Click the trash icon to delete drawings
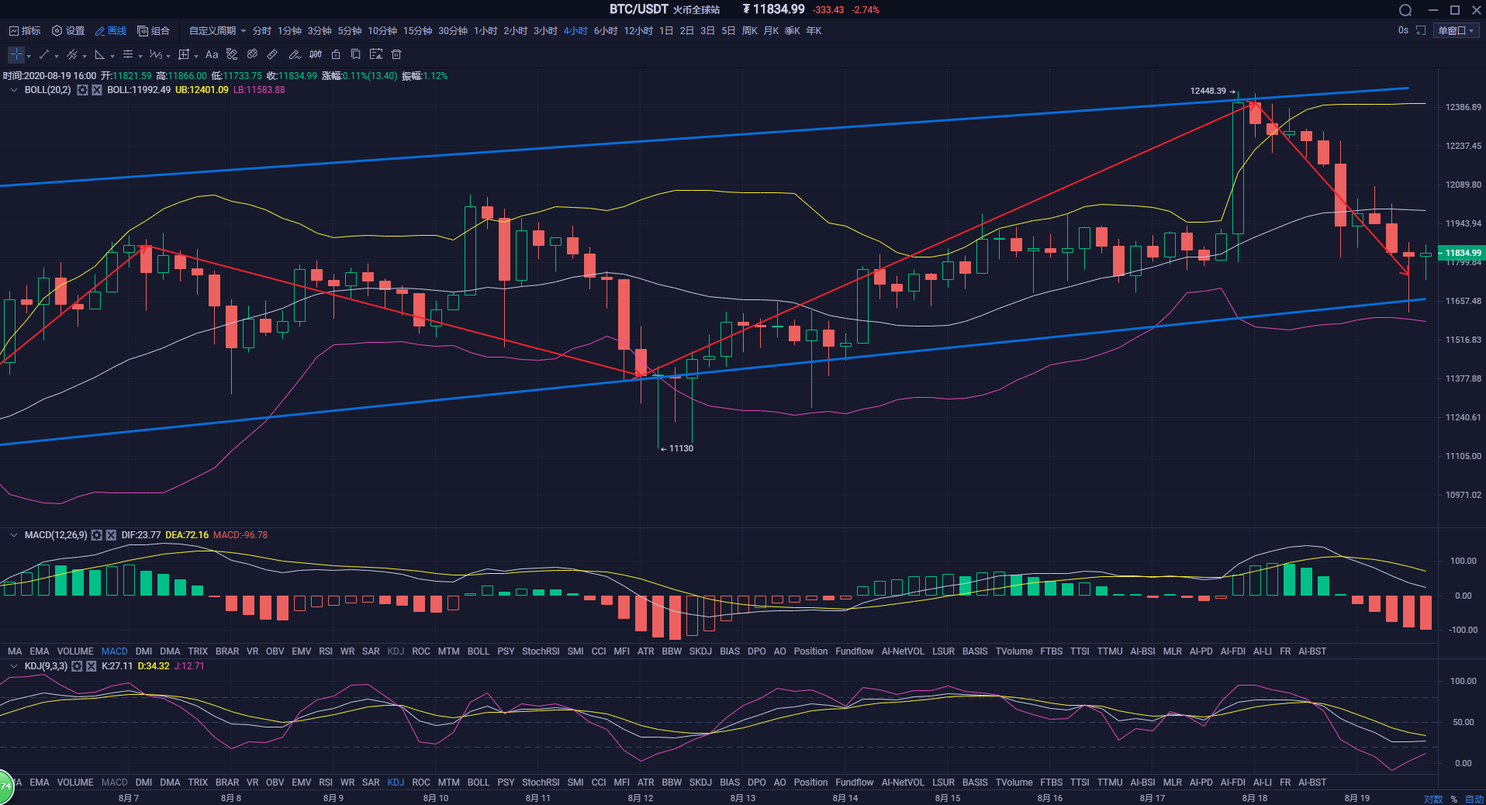This screenshot has width=1486, height=805. click(x=396, y=54)
